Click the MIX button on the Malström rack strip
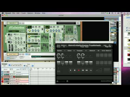The image size is (130, 97). click(78, 23)
